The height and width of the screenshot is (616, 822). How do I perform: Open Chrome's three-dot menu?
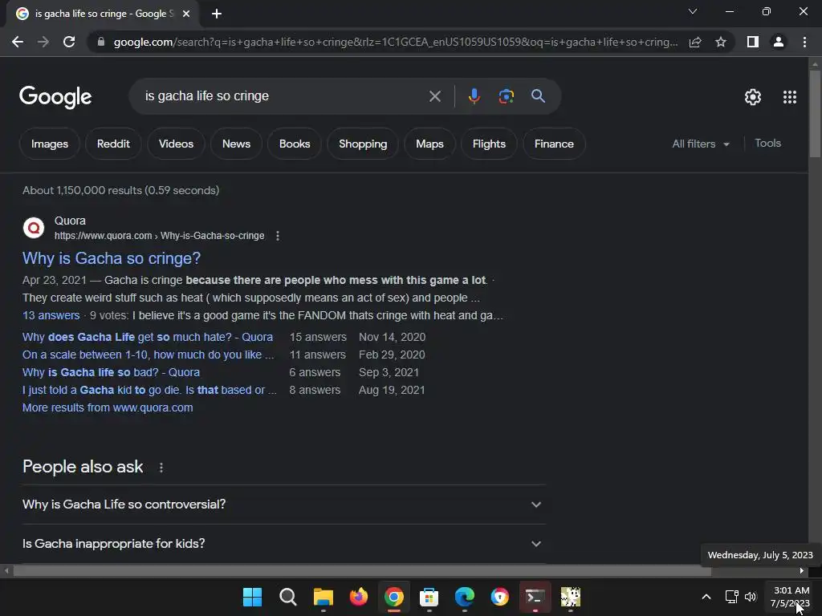804,42
